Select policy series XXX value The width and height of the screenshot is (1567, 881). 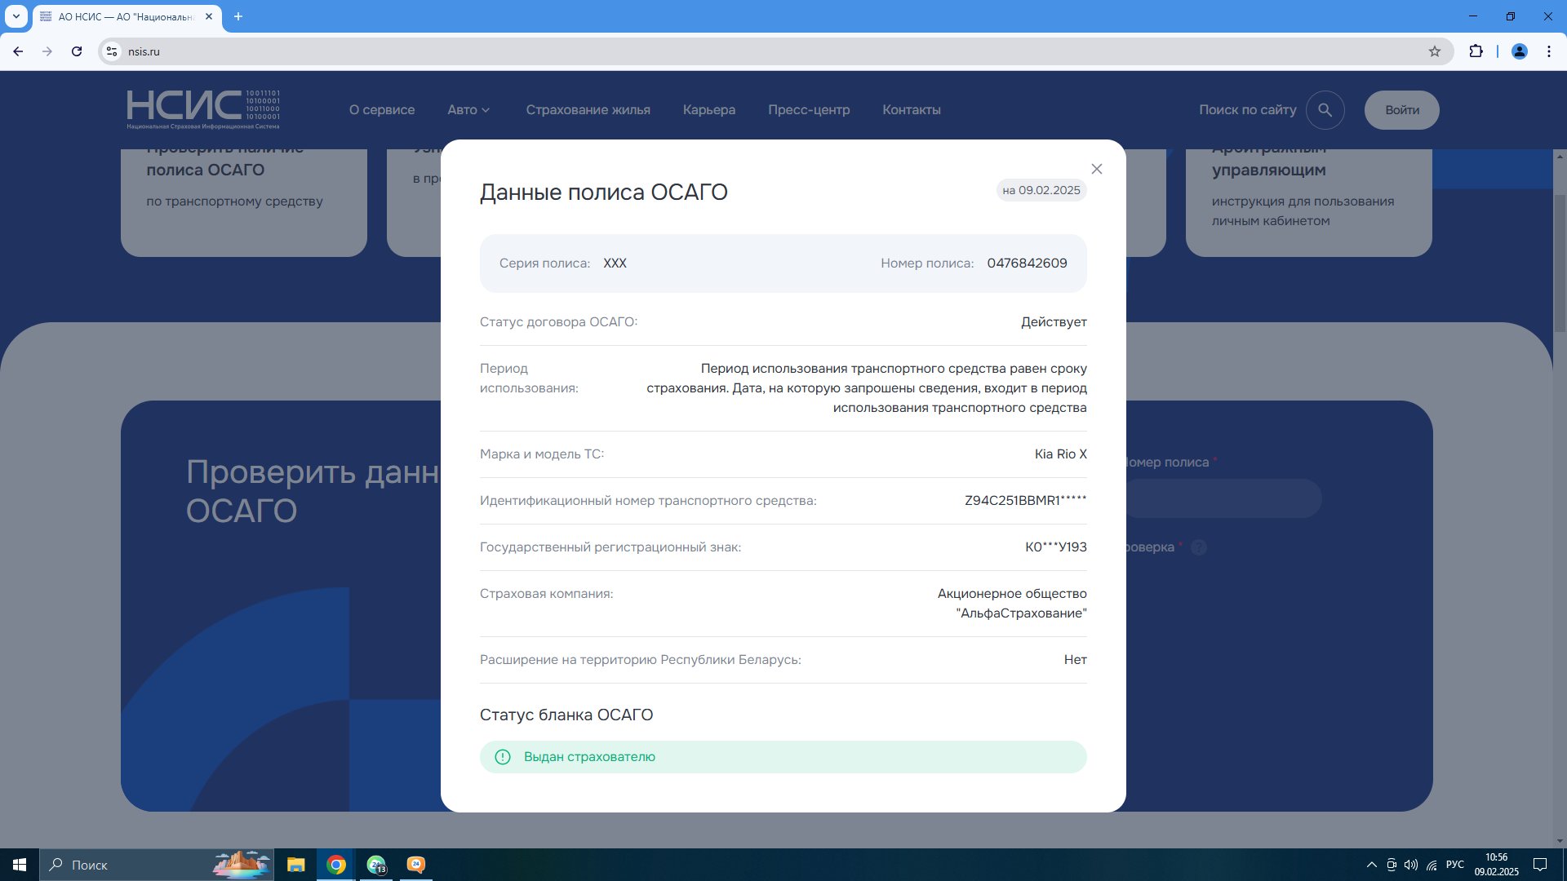point(615,263)
